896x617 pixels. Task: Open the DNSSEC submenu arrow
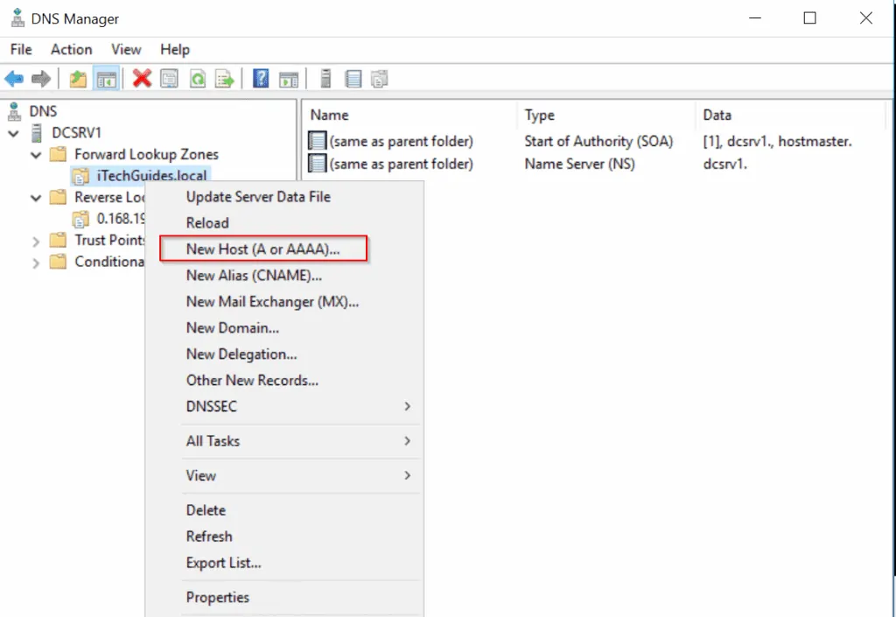[x=408, y=406]
